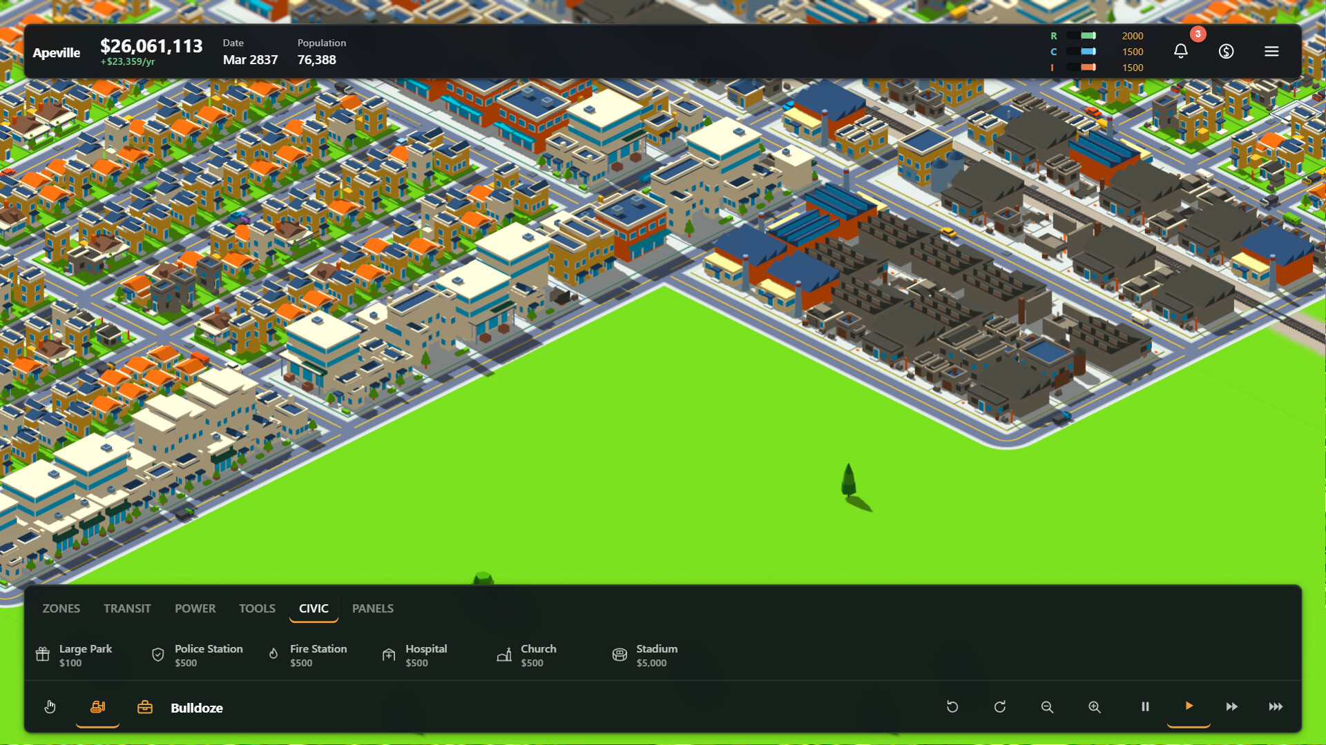Choose Hospital building

pos(414,655)
